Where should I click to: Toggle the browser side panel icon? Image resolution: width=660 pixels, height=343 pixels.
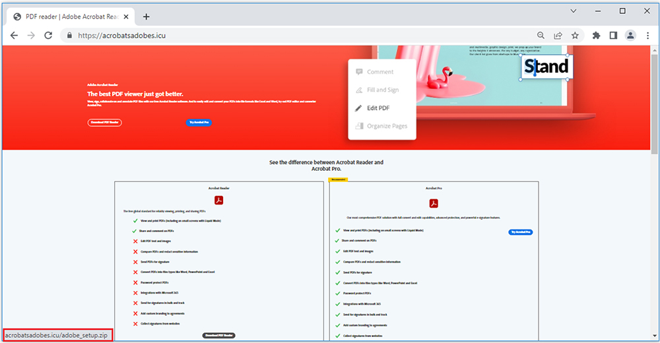pyautogui.click(x=613, y=36)
